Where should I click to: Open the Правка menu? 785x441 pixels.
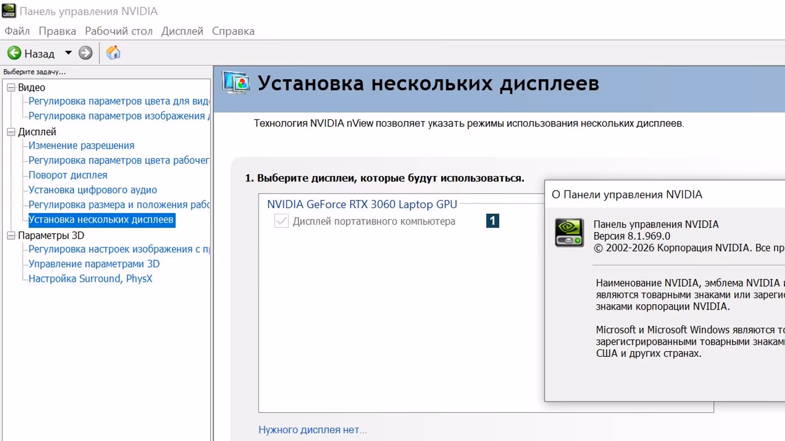coord(57,31)
